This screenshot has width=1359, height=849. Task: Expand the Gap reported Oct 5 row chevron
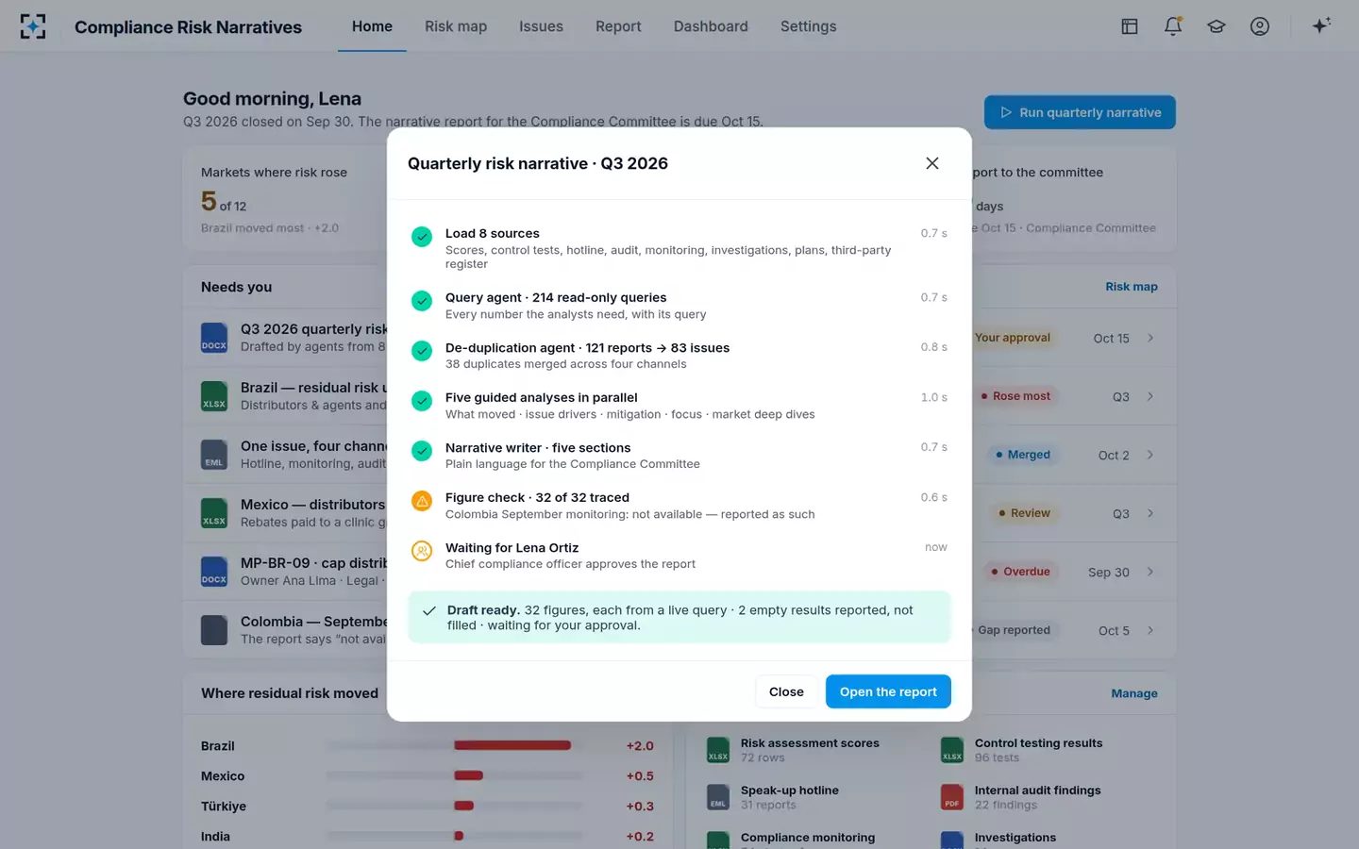point(1150,630)
